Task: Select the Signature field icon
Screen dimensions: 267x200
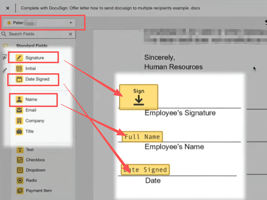Action: 19,58
